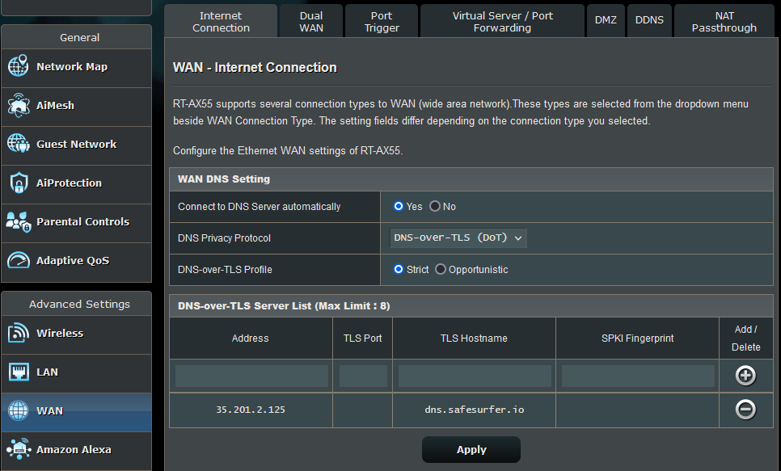Go to LAN menu label
781x471 pixels.
pyautogui.click(x=48, y=372)
